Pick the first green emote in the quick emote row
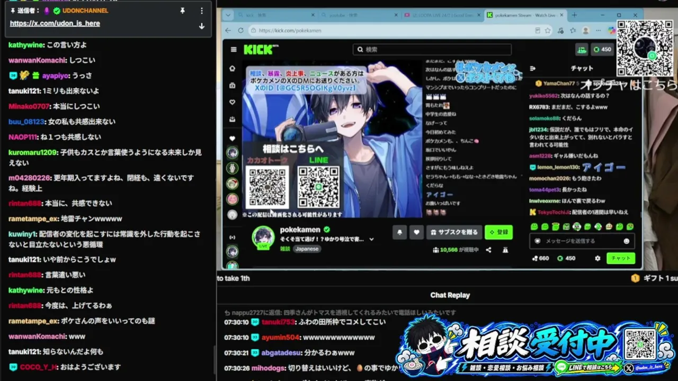678x381 pixels. tap(534, 226)
